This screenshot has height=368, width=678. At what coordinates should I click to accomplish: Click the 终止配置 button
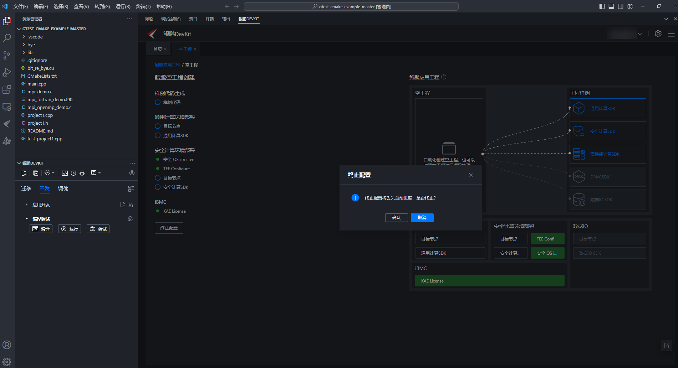(x=169, y=228)
